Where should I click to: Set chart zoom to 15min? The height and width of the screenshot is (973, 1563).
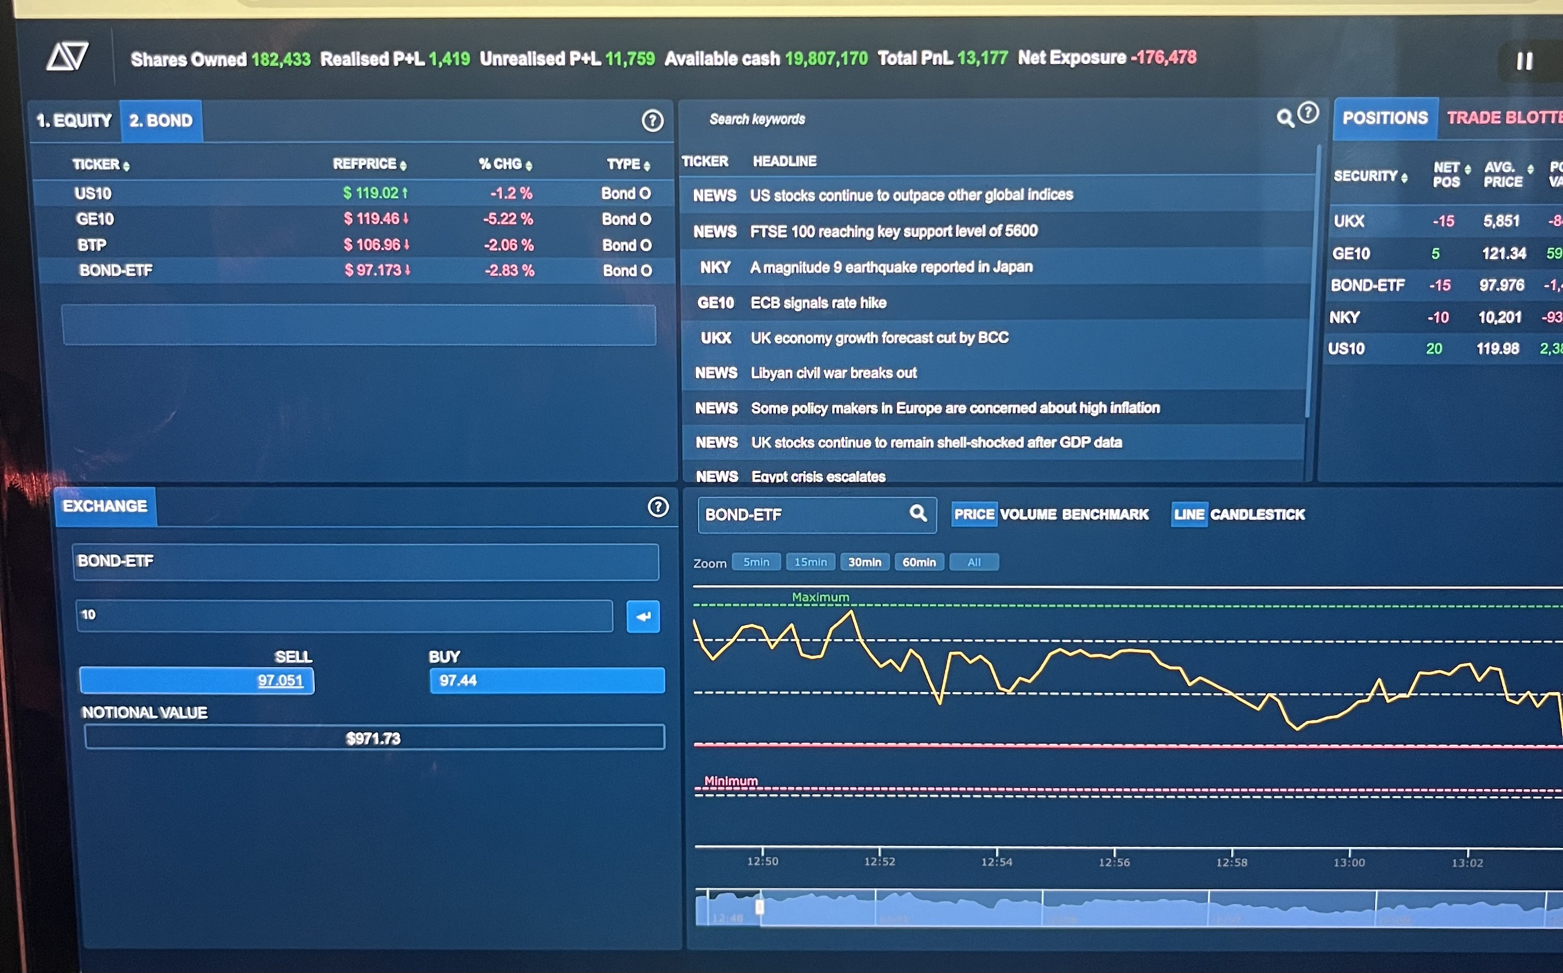point(810,562)
